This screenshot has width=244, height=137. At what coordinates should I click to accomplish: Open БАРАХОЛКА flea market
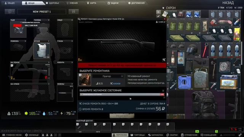tap(155, 135)
